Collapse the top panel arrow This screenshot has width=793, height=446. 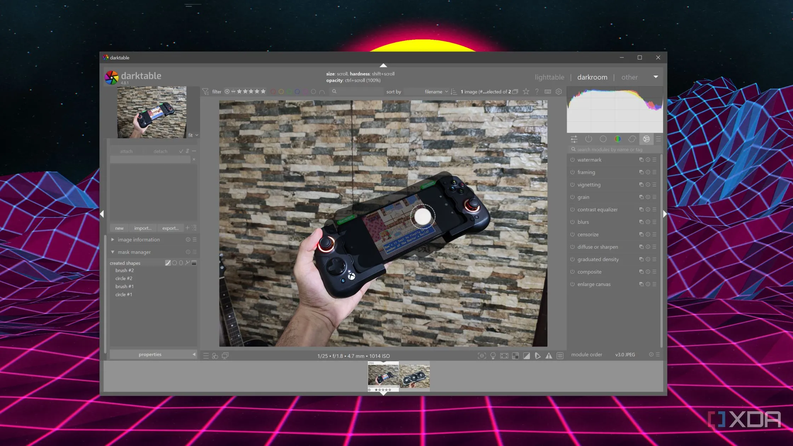[x=383, y=65]
